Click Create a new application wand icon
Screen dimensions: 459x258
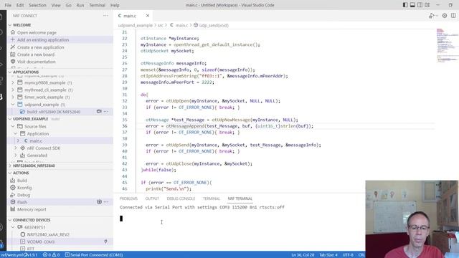(x=13, y=47)
